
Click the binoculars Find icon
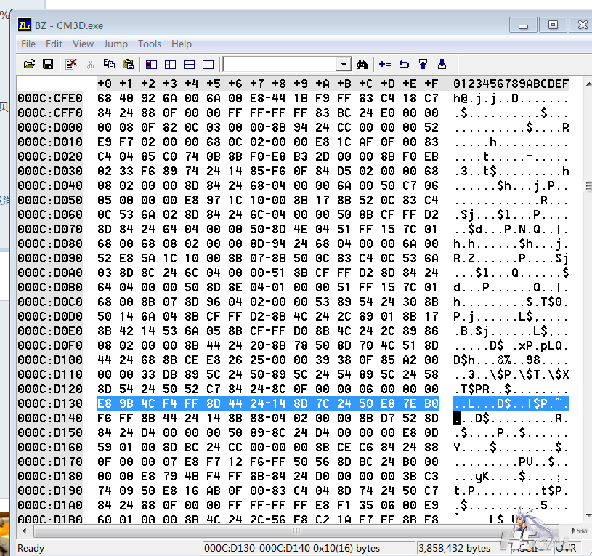362,64
